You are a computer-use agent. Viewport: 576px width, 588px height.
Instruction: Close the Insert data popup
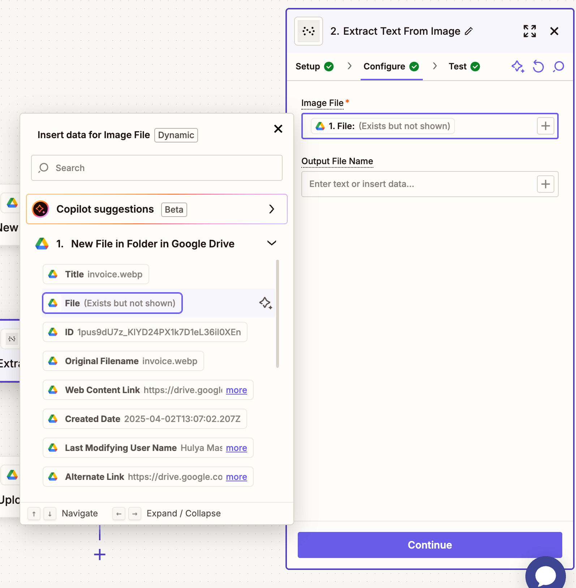pyautogui.click(x=278, y=129)
